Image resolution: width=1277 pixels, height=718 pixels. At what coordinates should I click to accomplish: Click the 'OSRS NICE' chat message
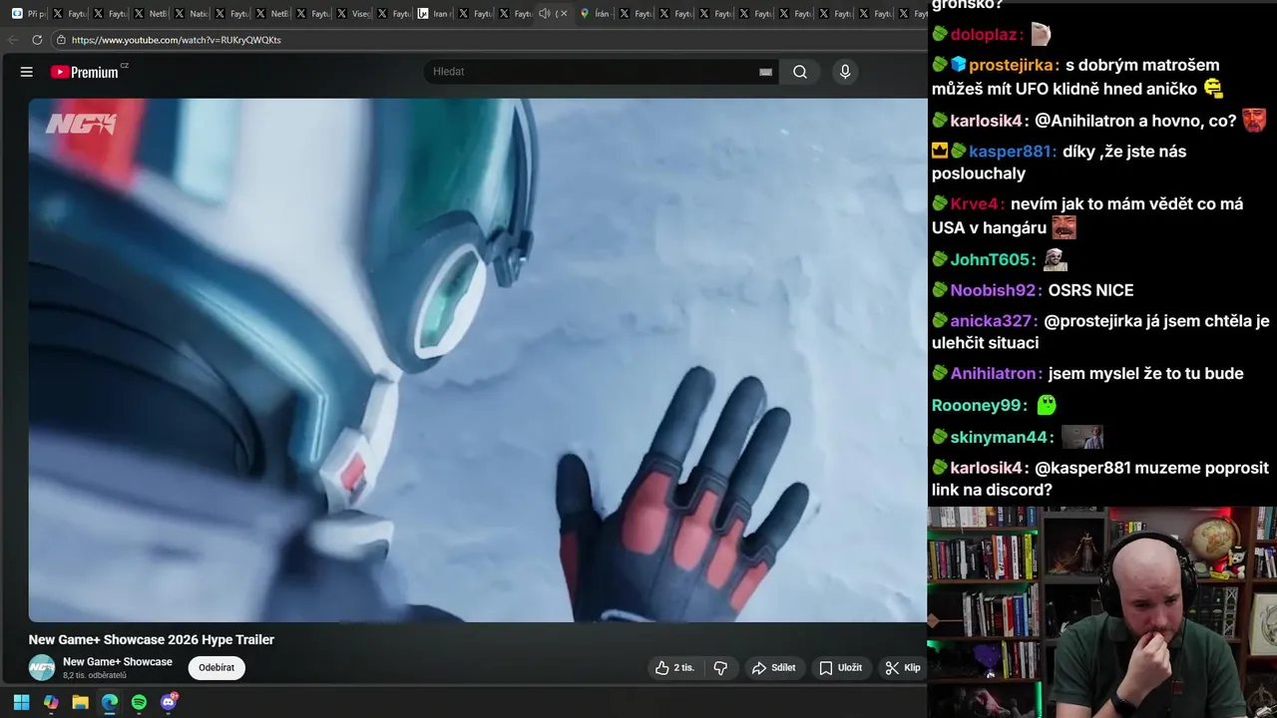tap(1090, 291)
